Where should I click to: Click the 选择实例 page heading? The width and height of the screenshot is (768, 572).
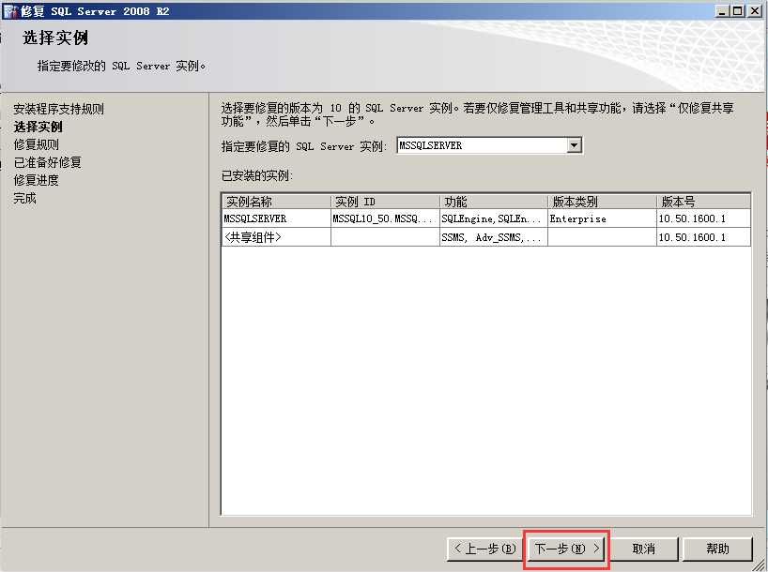point(55,38)
